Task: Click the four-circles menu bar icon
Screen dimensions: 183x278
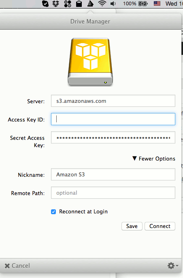Action: [68, 4]
